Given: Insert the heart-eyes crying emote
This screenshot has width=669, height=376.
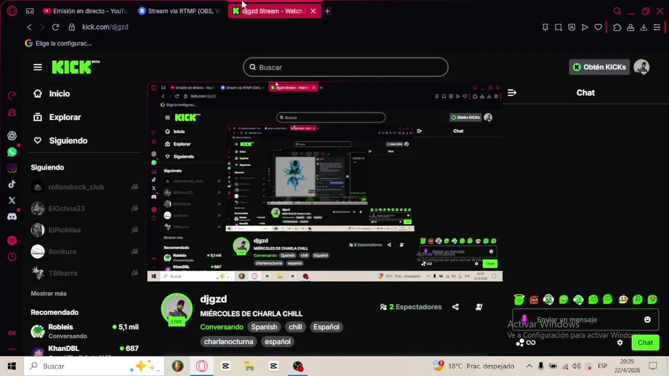Looking at the screenshot, I should (x=652, y=299).
